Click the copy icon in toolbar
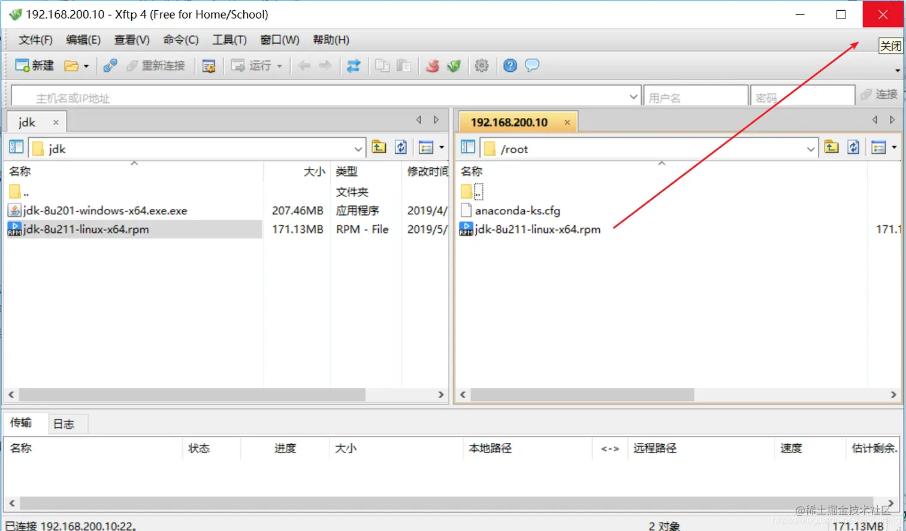906x531 pixels. click(x=382, y=65)
